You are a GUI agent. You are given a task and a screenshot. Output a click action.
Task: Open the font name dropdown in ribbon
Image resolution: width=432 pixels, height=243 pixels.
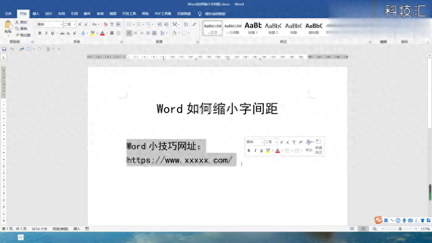pyautogui.click(x=61, y=24)
